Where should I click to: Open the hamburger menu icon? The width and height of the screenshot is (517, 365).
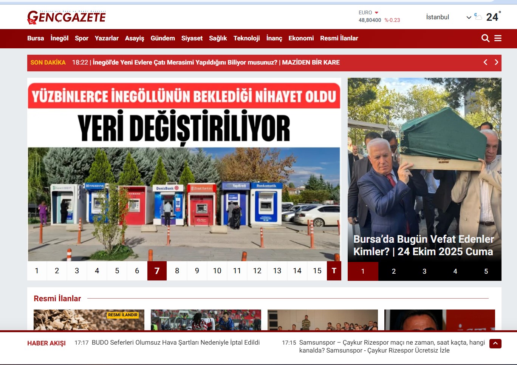coord(498,38)
